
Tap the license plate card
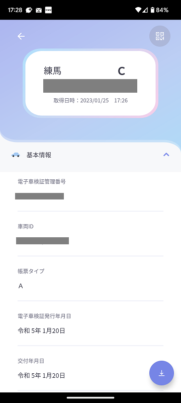[x=90, y=83]
